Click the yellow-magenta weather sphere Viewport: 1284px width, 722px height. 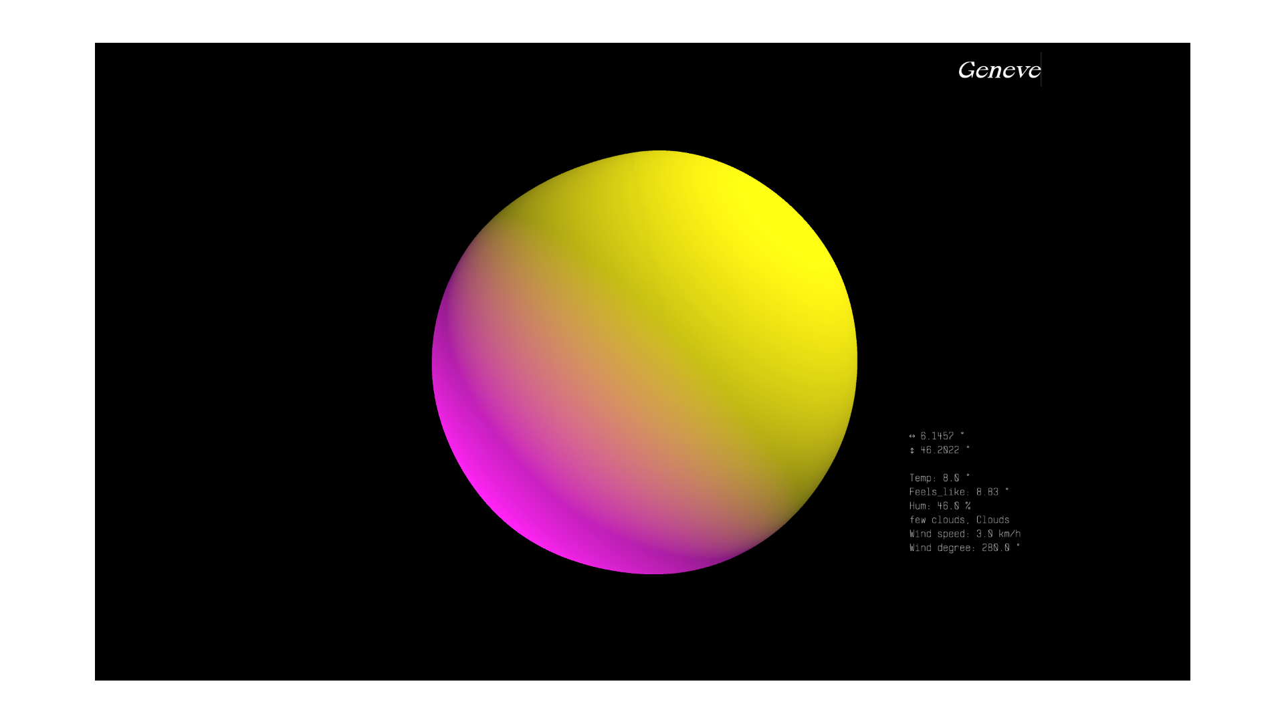point(645,362)
